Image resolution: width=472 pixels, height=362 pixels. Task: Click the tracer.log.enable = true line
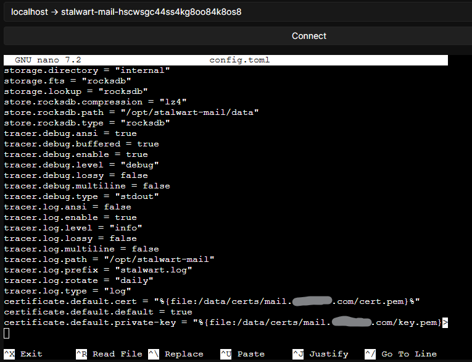tap(70, 217)
